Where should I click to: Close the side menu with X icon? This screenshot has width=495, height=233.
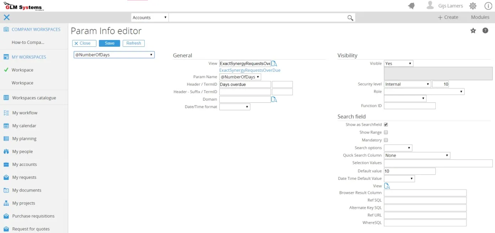click(6, 17)
